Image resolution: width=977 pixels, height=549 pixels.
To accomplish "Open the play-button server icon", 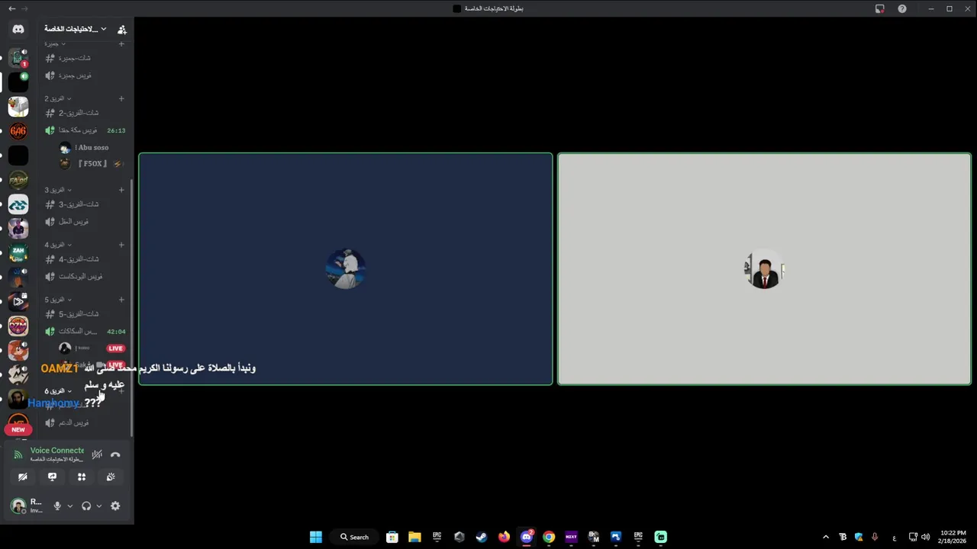I will point(18,301).
